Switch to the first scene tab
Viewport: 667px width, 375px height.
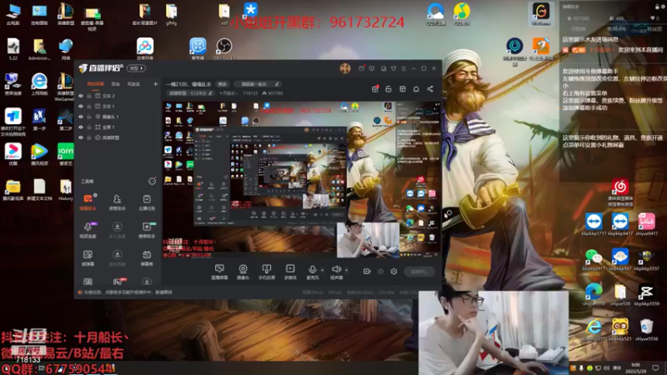click(x=95, y=84)
